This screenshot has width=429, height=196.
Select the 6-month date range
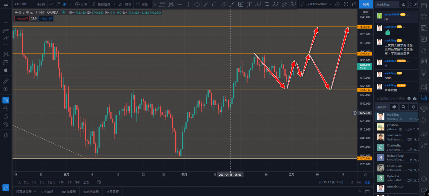tap(51, 182)
